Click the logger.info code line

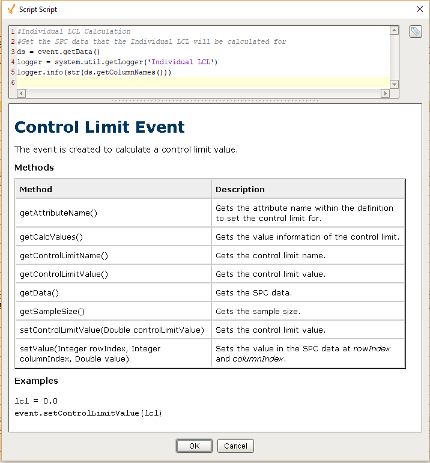tap(94, 72)
